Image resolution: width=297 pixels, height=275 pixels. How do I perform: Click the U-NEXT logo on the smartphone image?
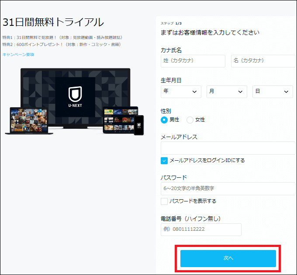(139, 125)
